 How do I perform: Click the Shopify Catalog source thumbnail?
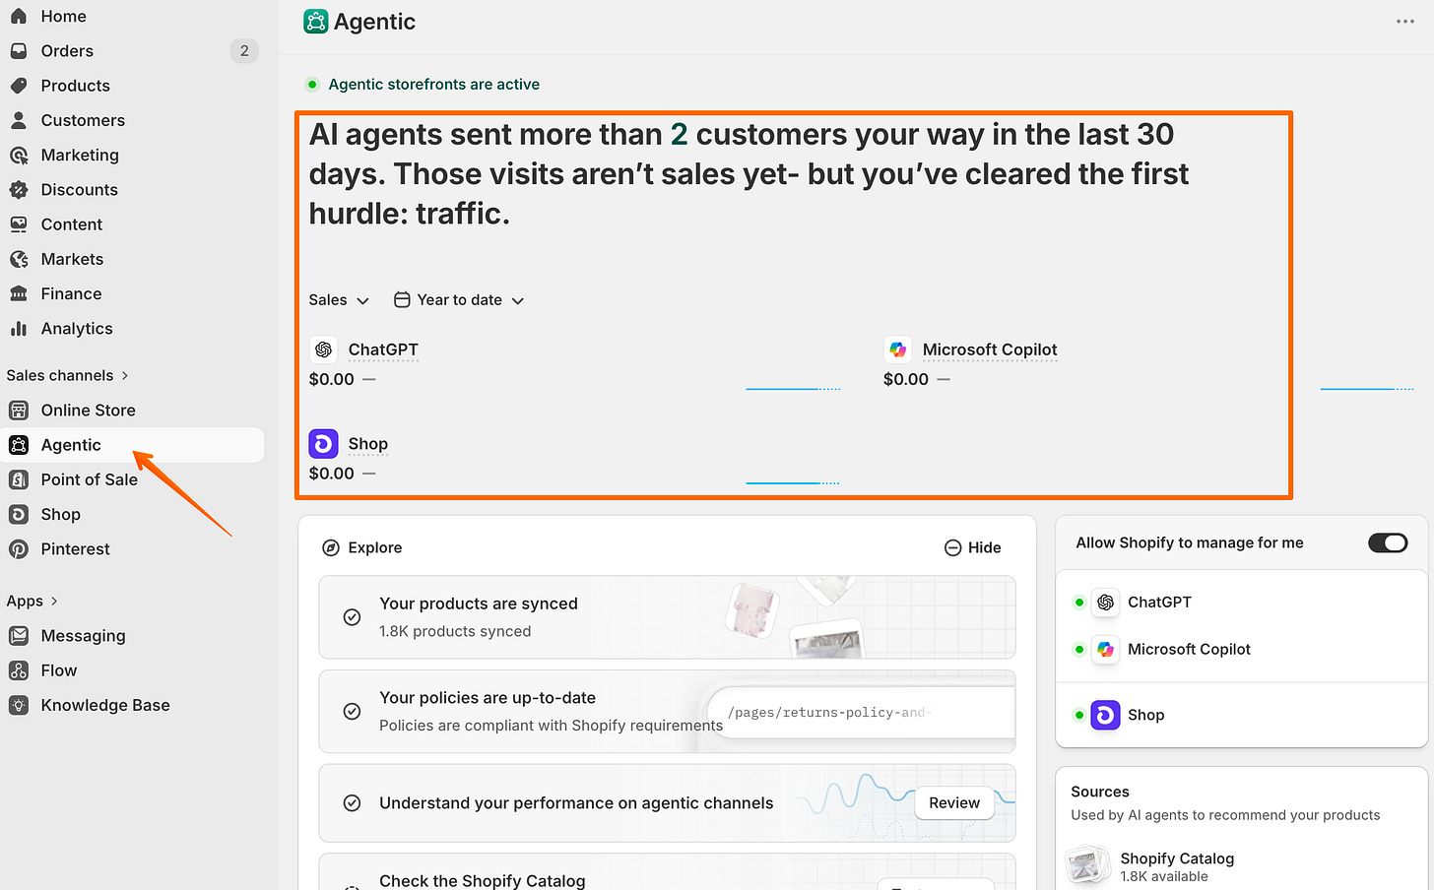click(x=1087, y=866)
